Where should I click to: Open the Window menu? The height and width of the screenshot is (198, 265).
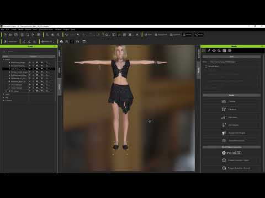(x=58, y=30)
